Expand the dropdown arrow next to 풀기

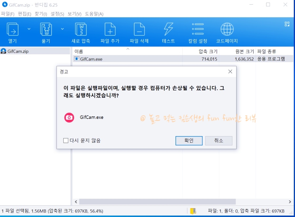[62, 29]
